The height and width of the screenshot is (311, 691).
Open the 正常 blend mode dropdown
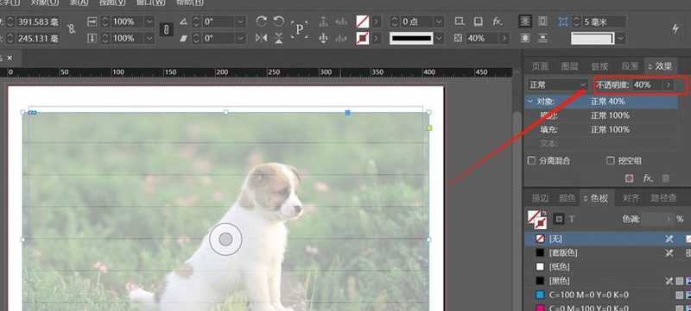558,84
